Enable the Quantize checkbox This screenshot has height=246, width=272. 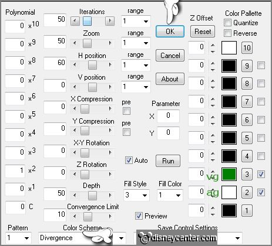coord(227,23)
